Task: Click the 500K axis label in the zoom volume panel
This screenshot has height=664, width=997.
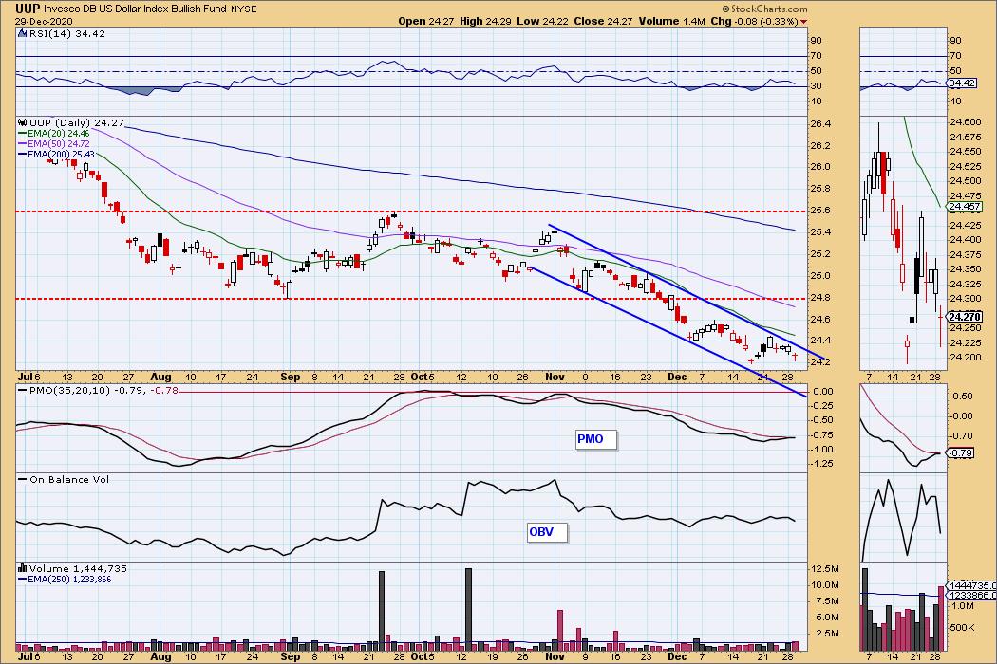Action: (963, 628)
